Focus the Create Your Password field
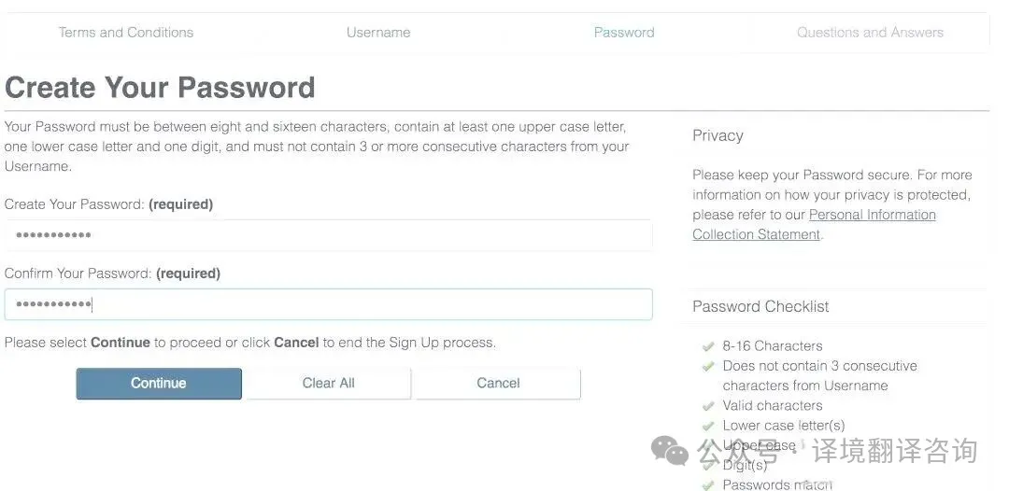 (x=327, y=235)
